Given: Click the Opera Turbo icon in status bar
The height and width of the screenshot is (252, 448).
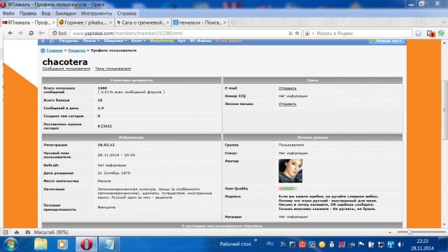Looking at the screenshot, I should (27, 232).
